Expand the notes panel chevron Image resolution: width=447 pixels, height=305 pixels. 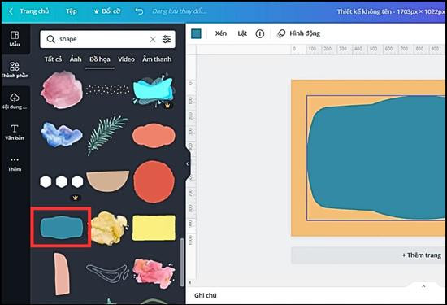423,286
